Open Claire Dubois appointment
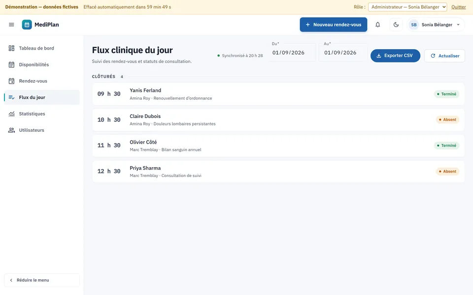The width and height of the screenshot is (473, 295). coord(278,120)
